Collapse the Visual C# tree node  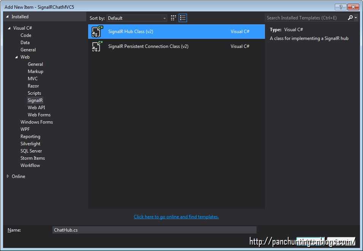(9, 28)
